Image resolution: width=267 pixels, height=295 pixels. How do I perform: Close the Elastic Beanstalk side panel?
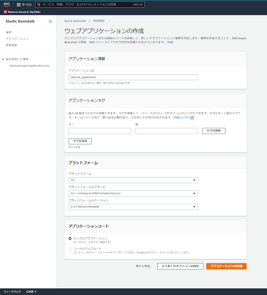(x=50, y=22)
